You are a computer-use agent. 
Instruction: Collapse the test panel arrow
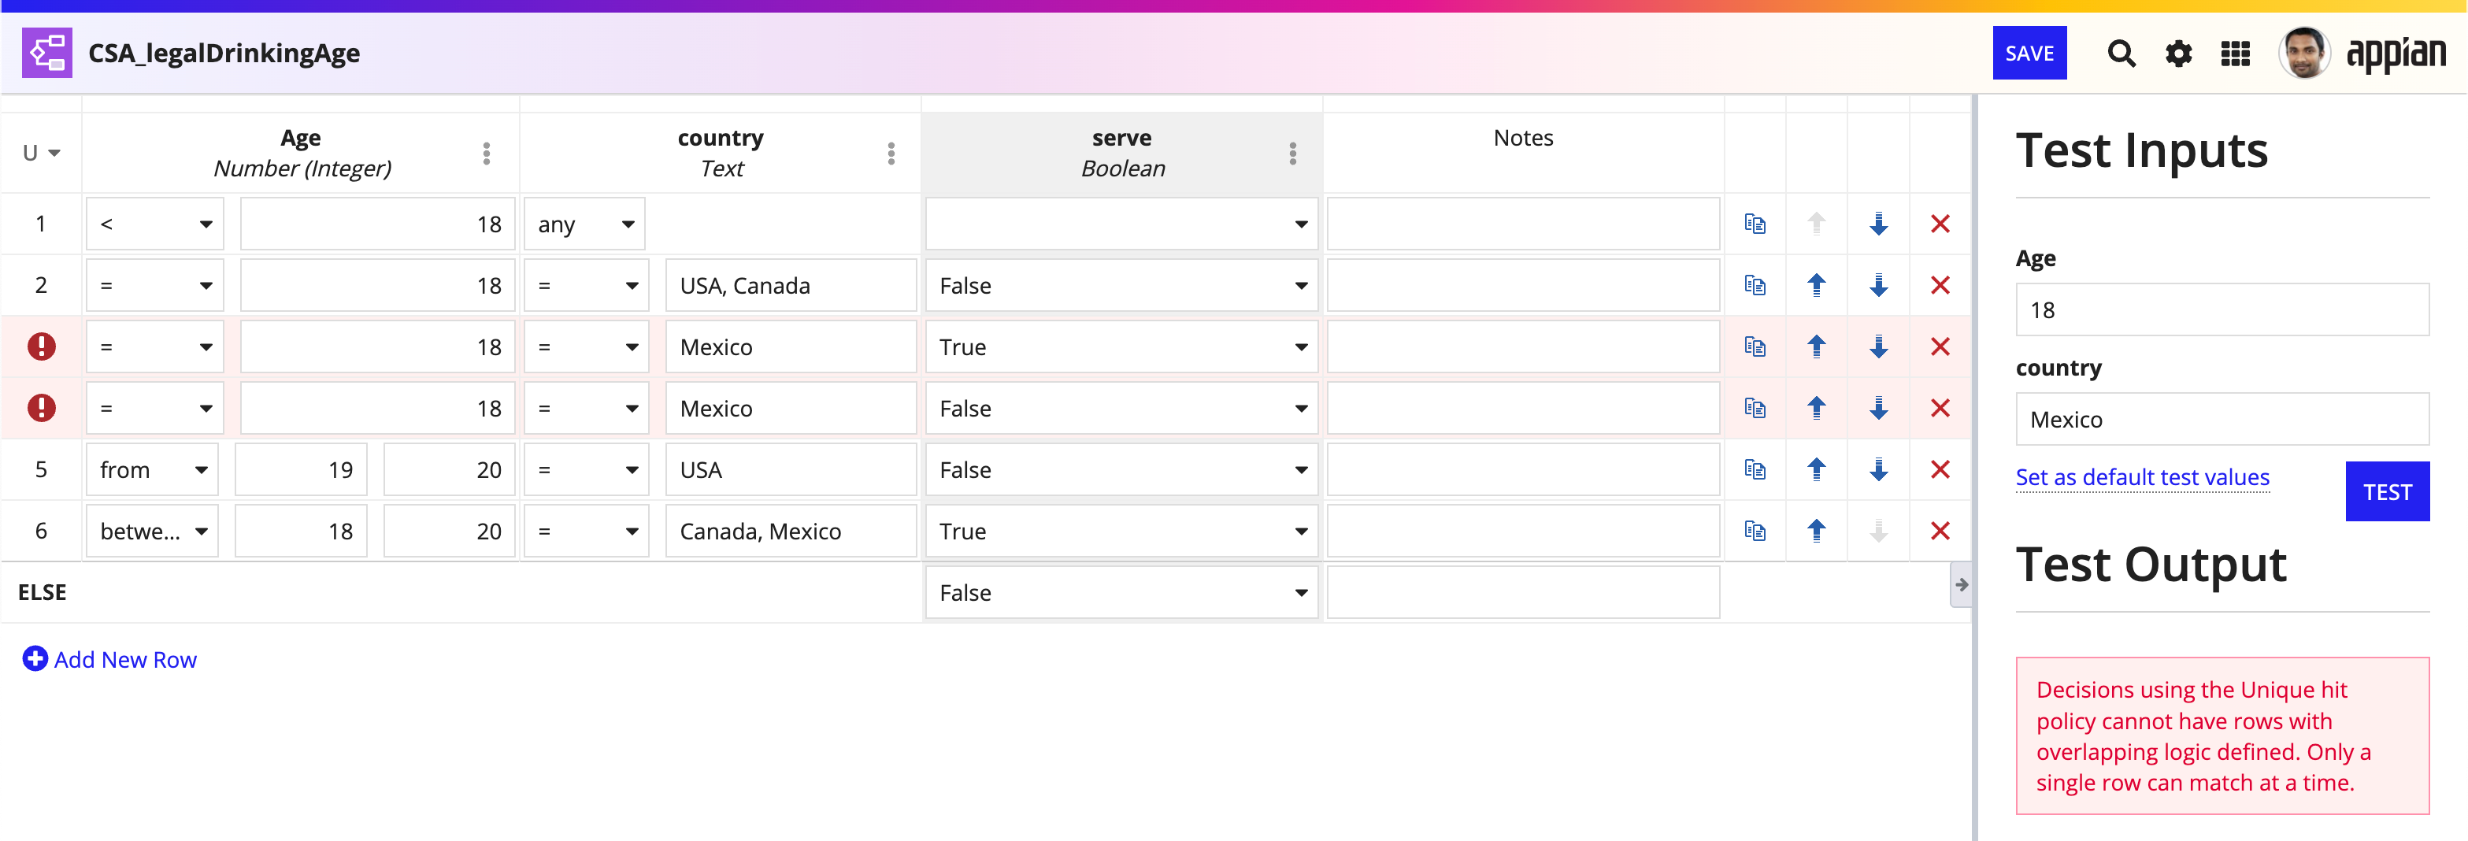[1960, 584]
